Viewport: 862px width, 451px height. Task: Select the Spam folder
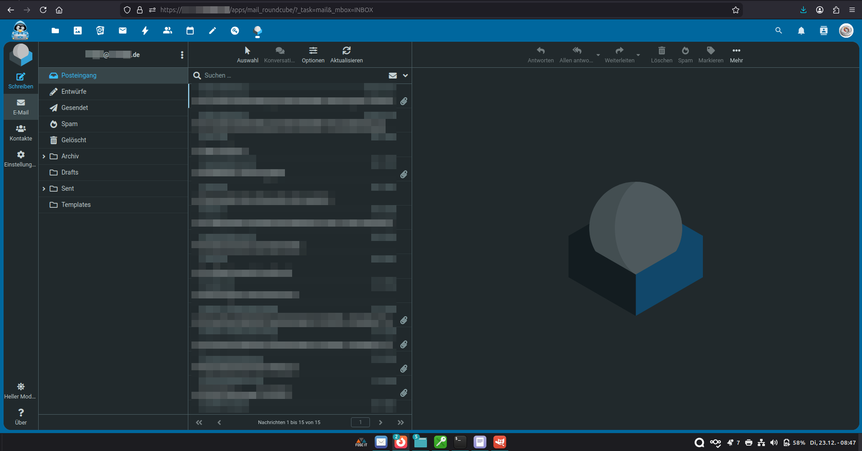(69, 124)
